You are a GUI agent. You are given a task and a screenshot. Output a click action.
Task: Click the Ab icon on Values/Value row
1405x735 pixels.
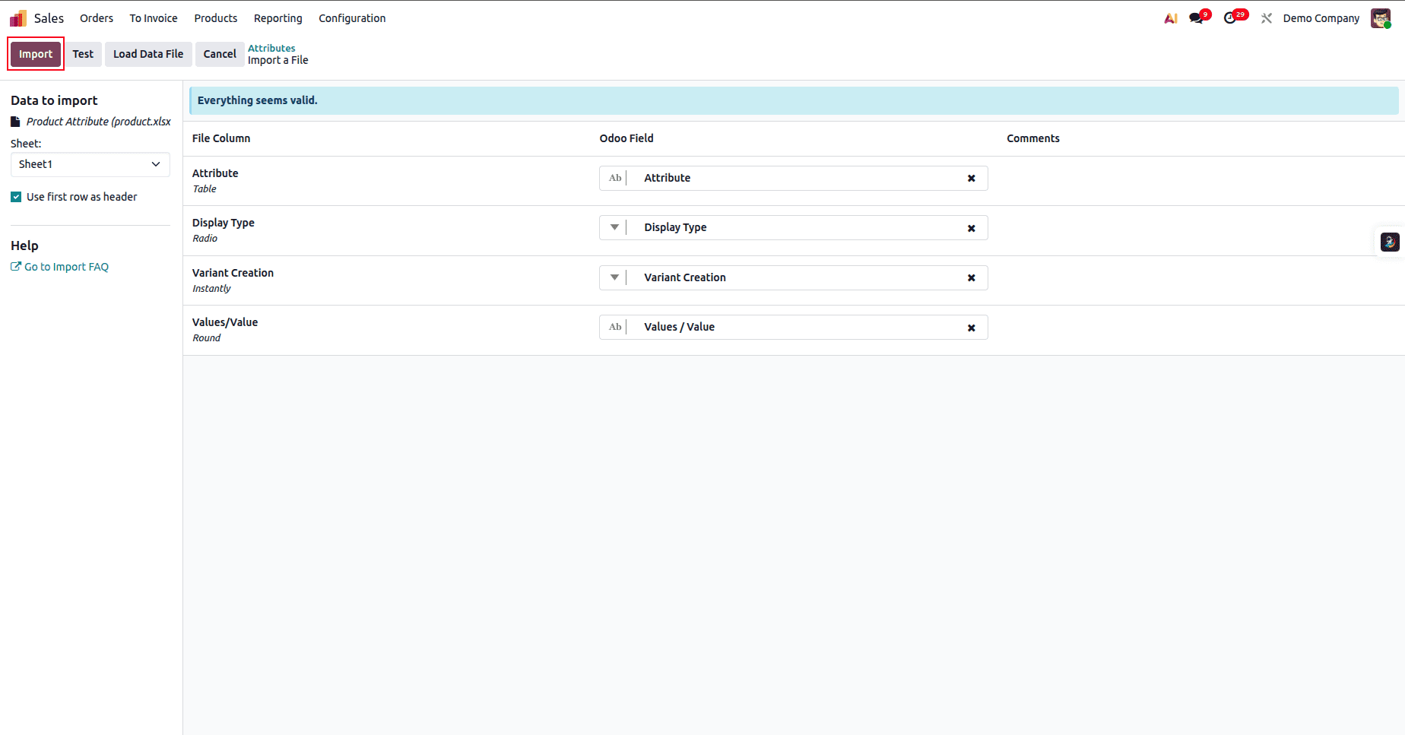tap(615, 327)
